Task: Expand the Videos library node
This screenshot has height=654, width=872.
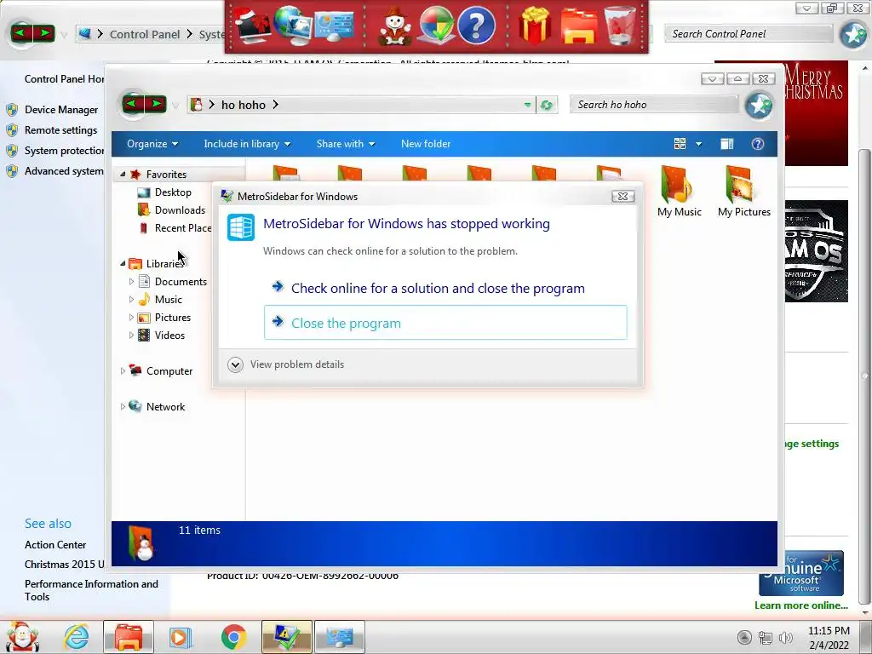Action: [x=131, y=336]
